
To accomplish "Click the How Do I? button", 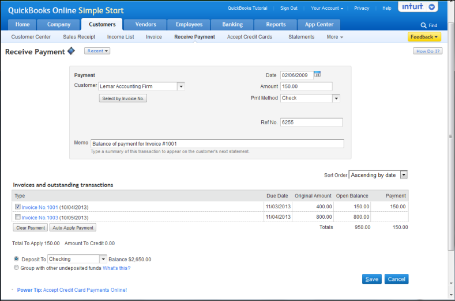I will click(428, 51).
